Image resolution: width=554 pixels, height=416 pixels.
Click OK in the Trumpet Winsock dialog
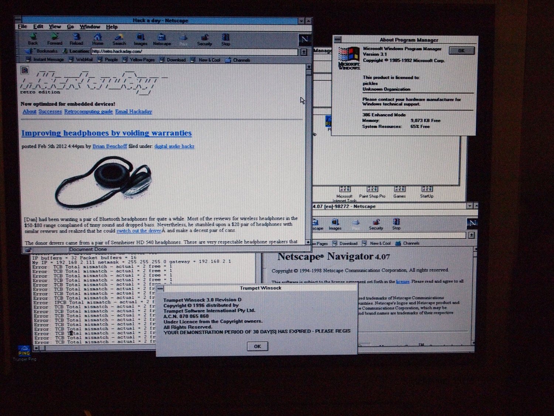257,346
